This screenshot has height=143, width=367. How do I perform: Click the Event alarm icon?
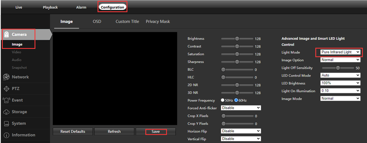6,100
